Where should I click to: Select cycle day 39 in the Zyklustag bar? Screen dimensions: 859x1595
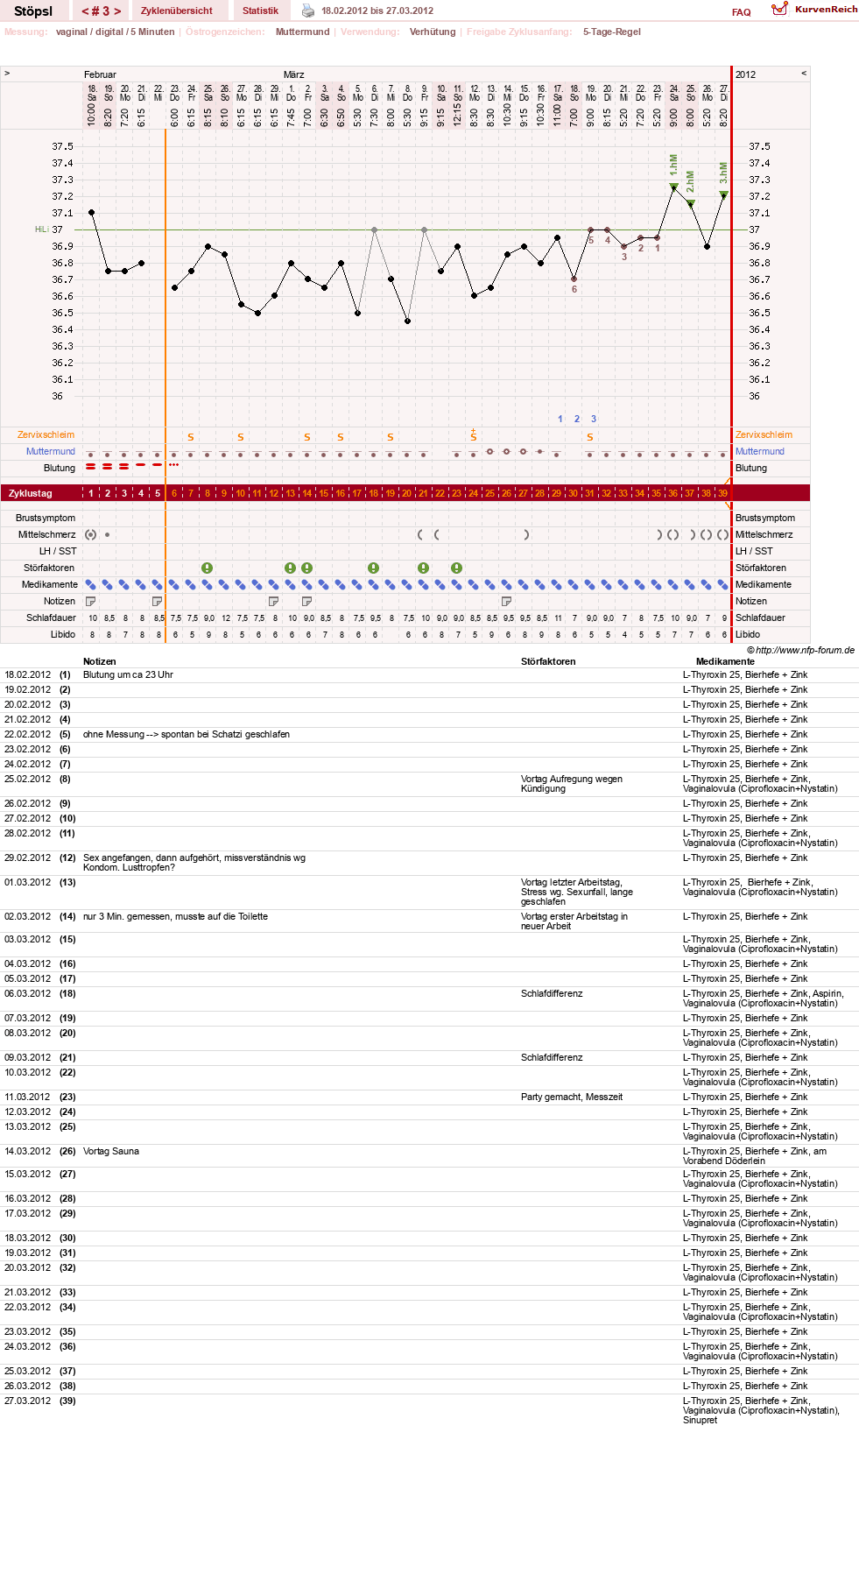point(723,493)
